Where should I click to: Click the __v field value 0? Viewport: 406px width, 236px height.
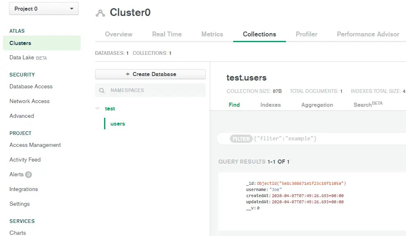coord(258,208)
